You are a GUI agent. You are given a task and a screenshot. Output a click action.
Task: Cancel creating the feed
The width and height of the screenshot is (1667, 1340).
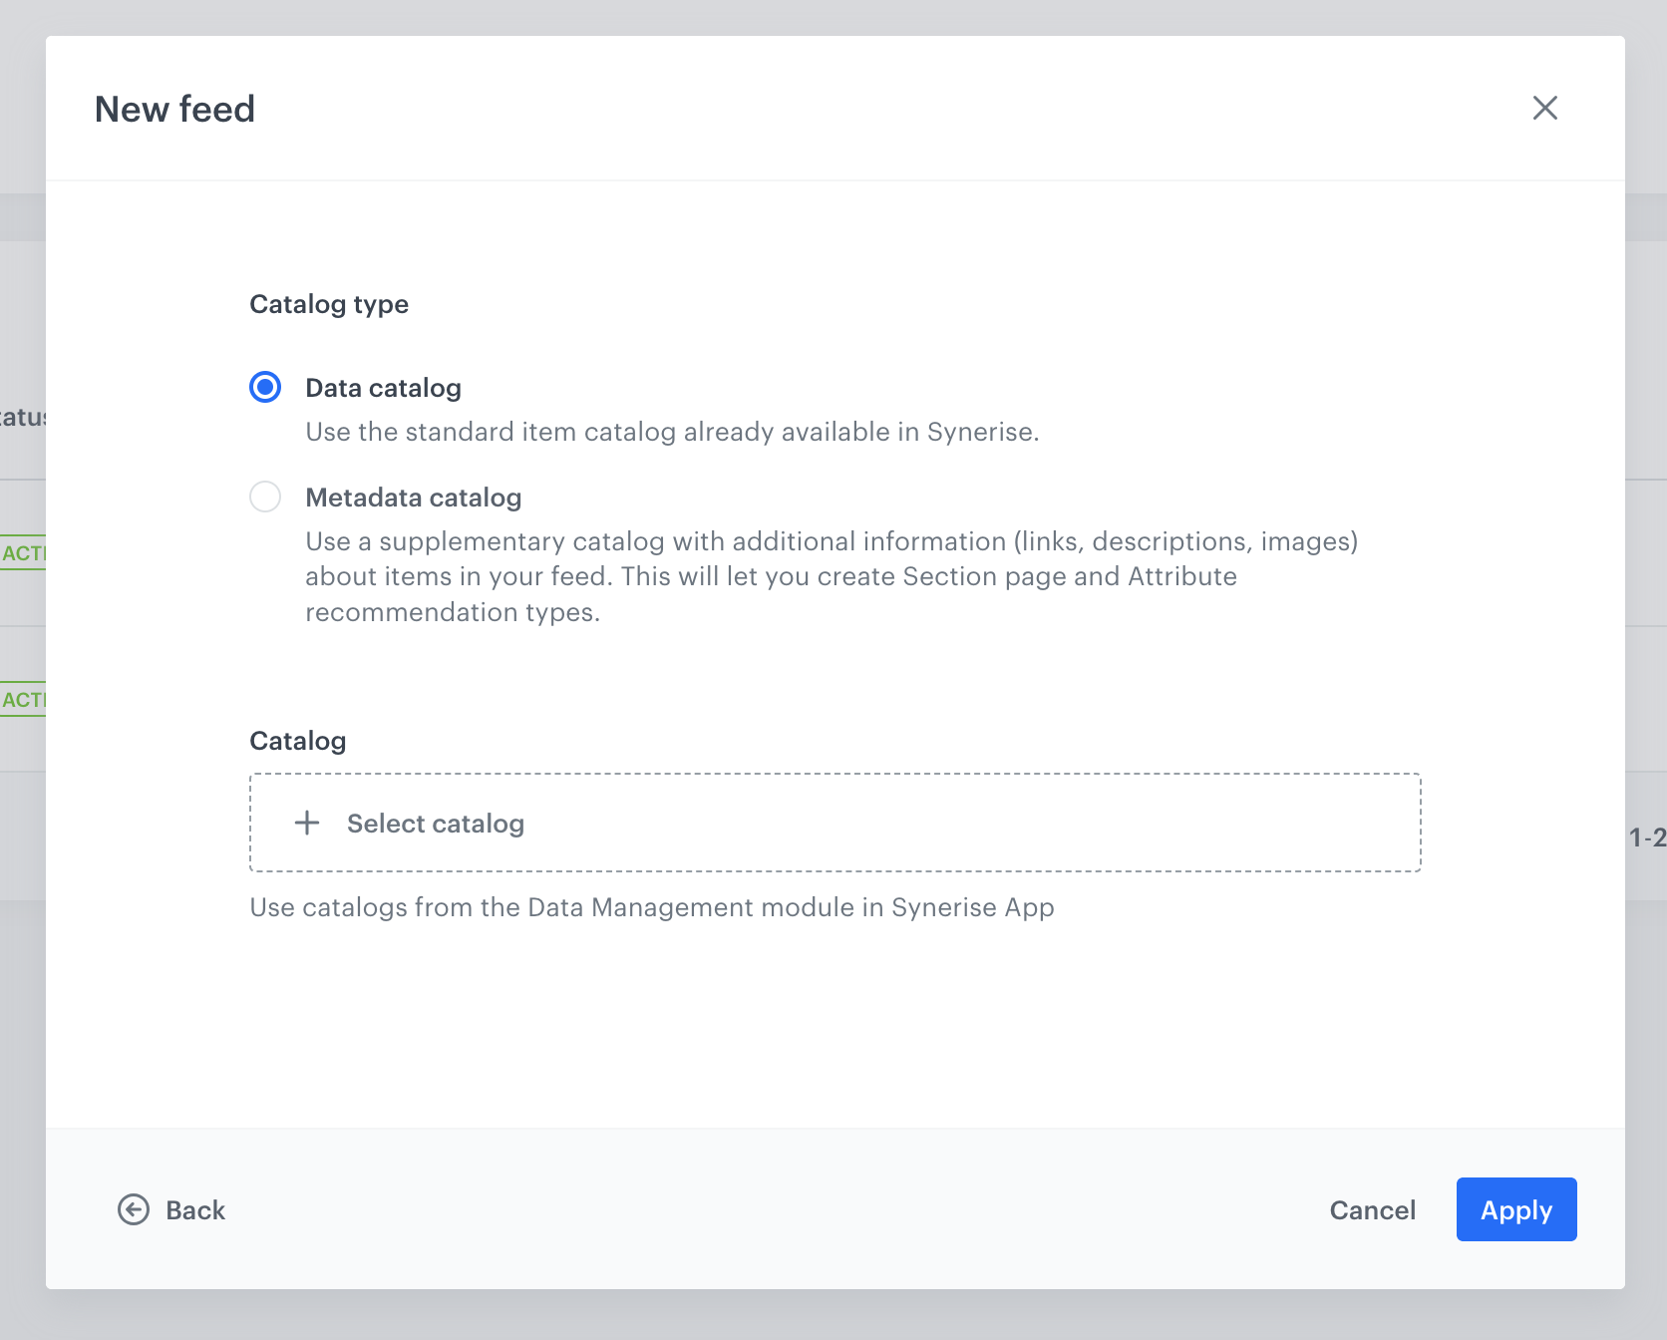coord(1372,1209)
